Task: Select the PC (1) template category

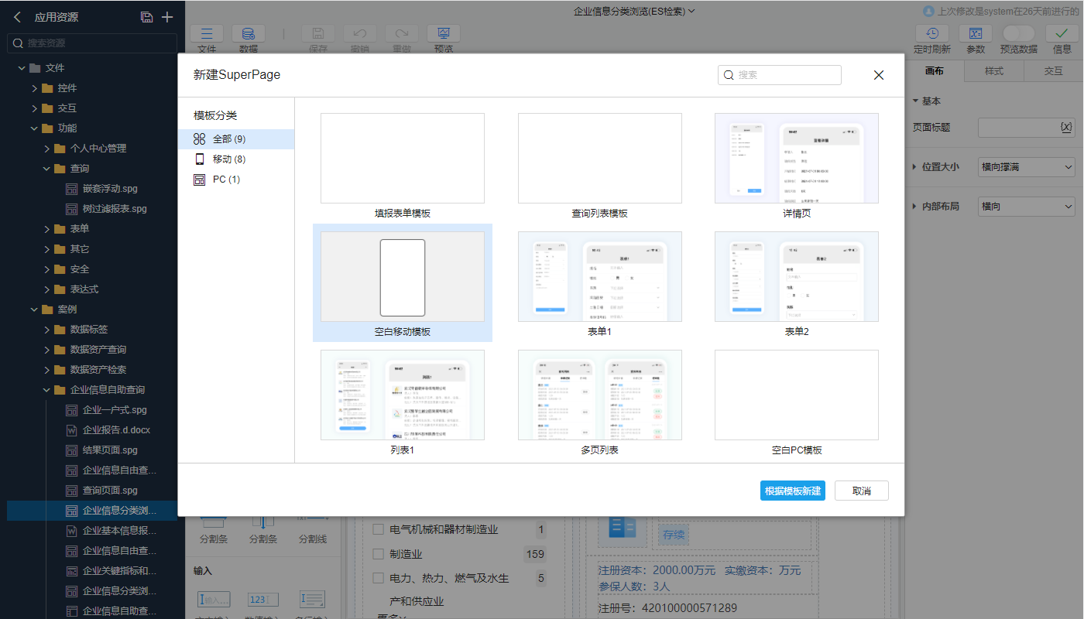Action: tap(225, 180)
